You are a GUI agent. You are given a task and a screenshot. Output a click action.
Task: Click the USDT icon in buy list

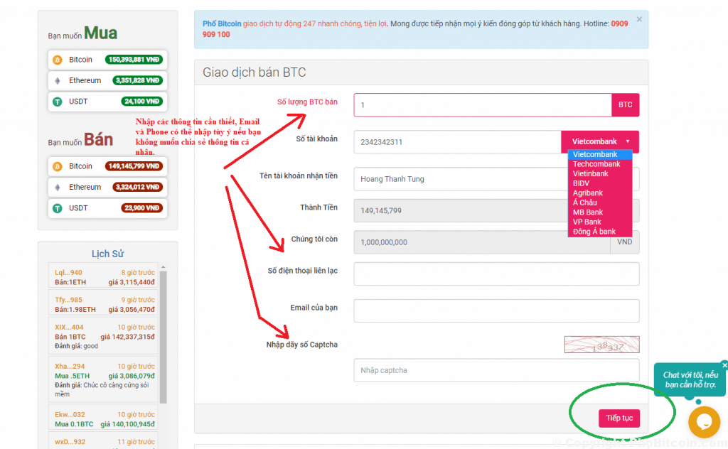pyautogui.click(x=58, y=102)
